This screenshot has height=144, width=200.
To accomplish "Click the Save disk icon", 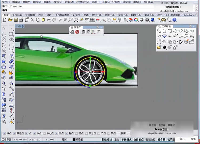I will [16, 20].
